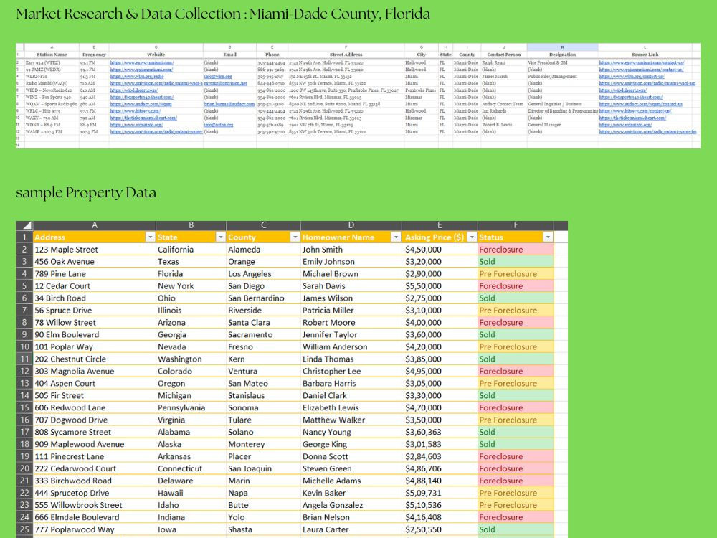Select the '88.9 FM' frequency cell

(x=94, y=124)
